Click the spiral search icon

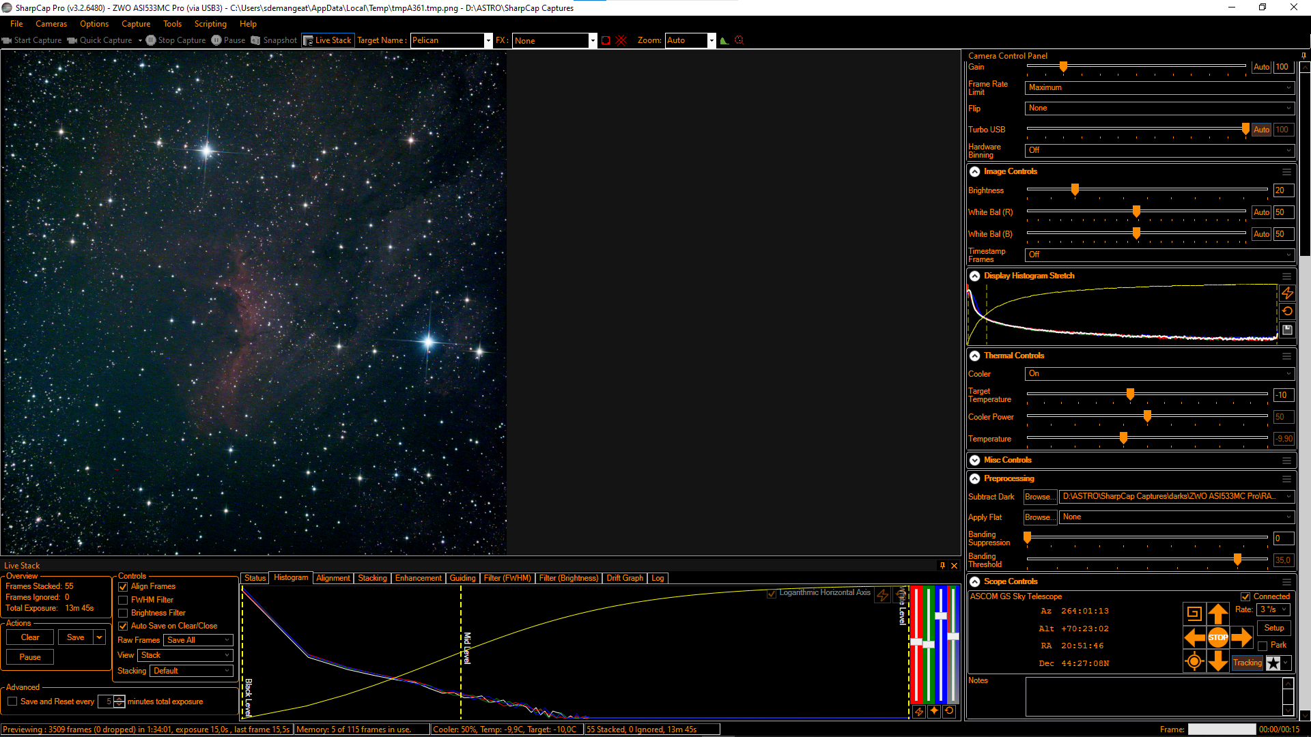1194,613
